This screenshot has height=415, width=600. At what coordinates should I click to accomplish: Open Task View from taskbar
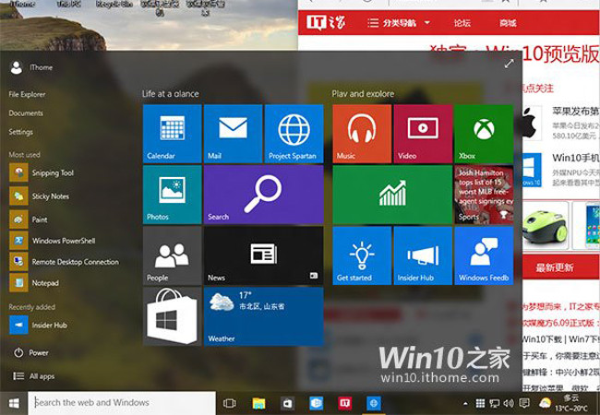click(230, 403)
